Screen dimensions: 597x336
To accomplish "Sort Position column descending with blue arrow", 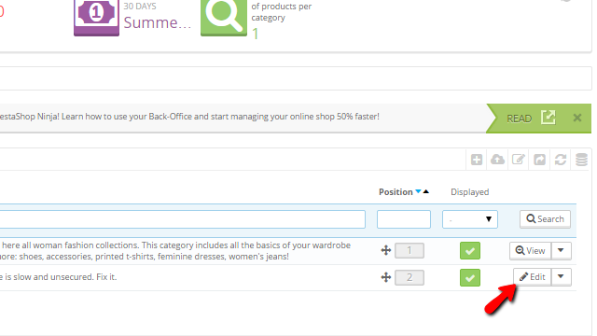I will pyautogui.click(x=418, y=191).
